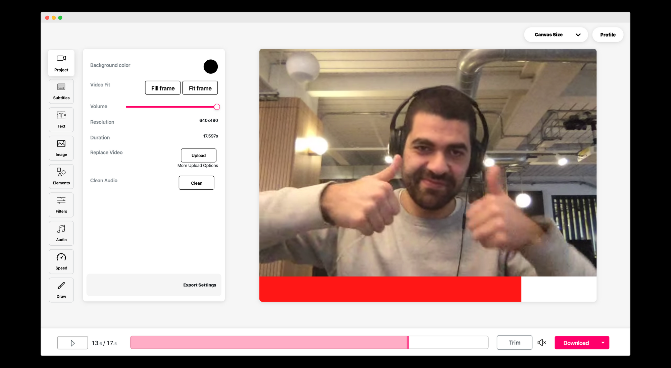Image resolution: width=671 pixels, height=368 pixels.
Task: Minimize the window with the yellow button
Action: tap(54, 18)
